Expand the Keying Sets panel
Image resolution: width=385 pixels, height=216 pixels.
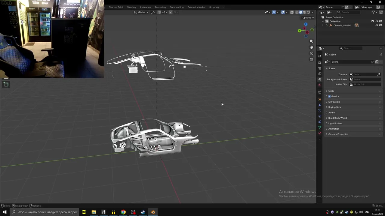click(354, 107)
